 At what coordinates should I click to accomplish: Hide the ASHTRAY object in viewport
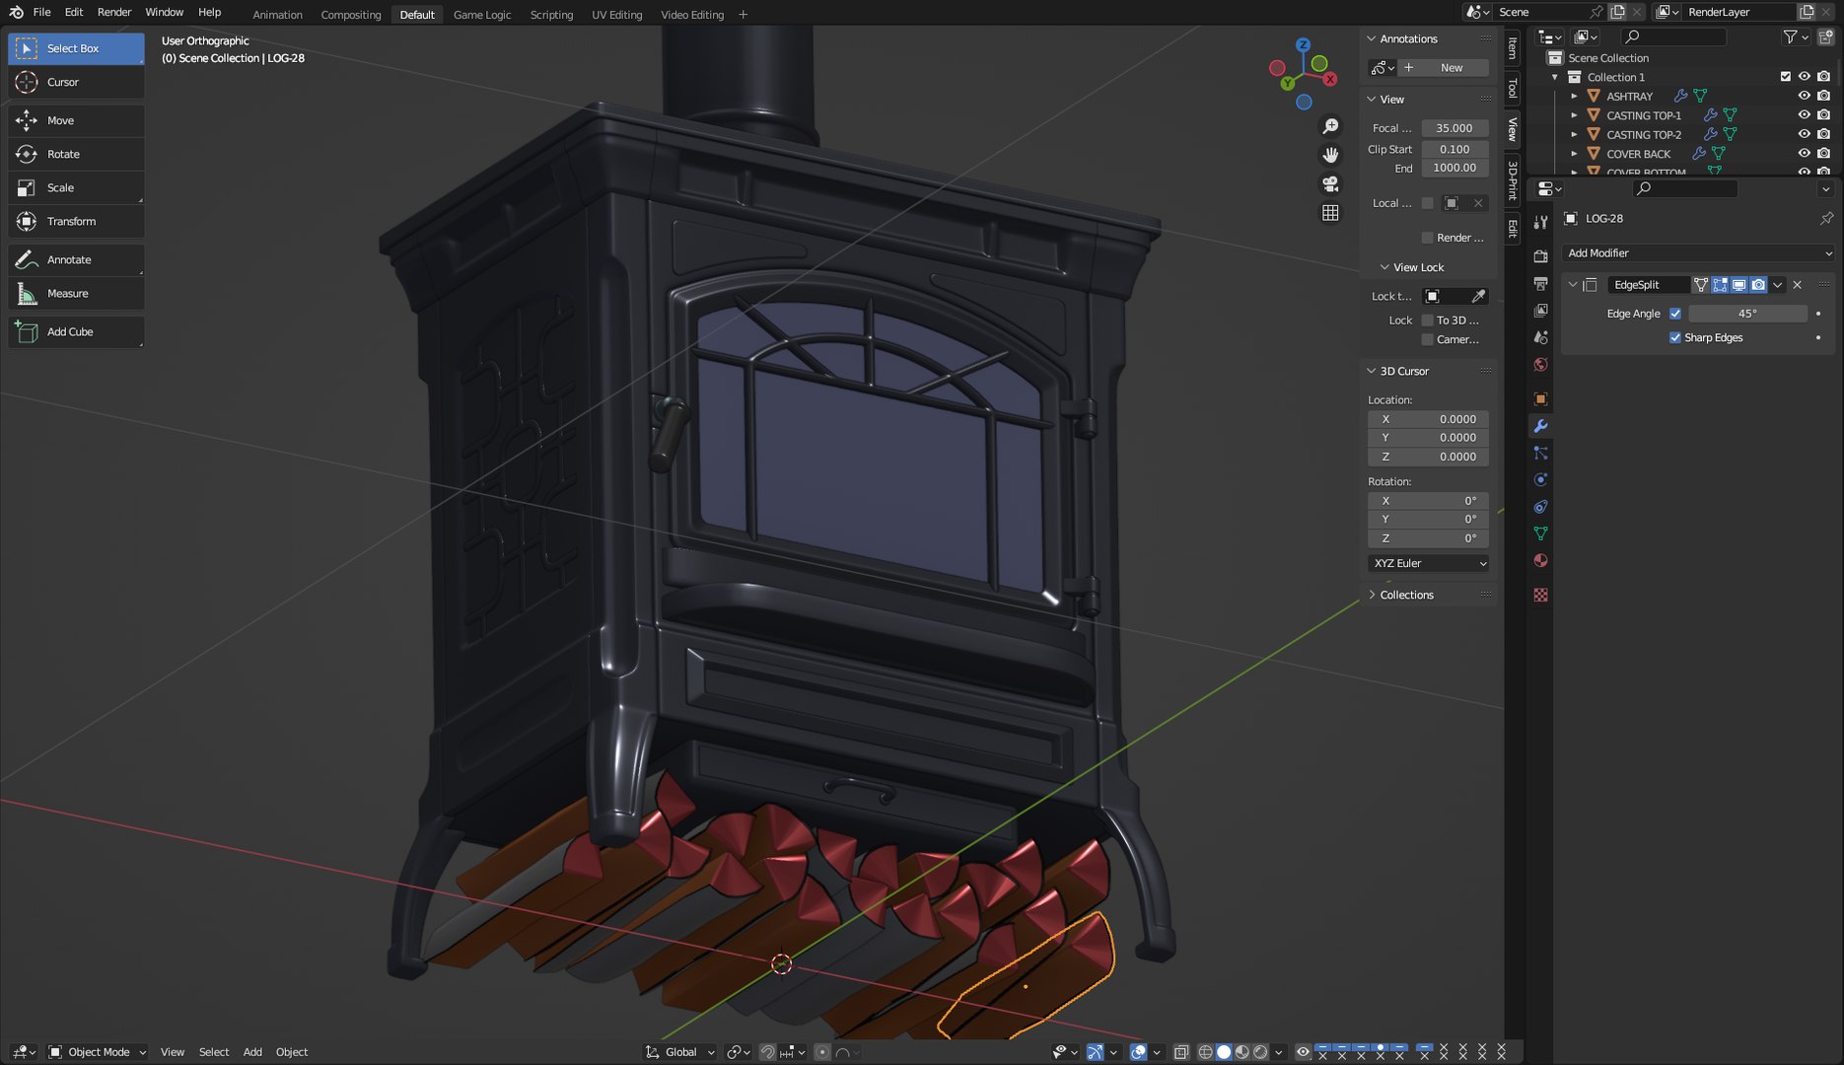1804,96
